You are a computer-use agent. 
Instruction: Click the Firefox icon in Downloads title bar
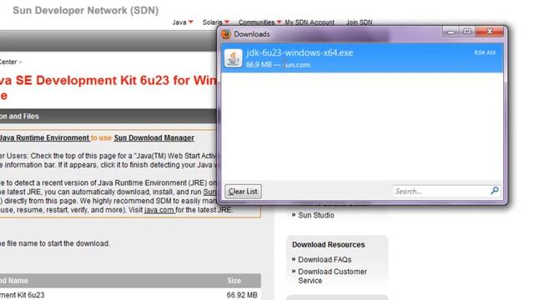coord(226,34)
